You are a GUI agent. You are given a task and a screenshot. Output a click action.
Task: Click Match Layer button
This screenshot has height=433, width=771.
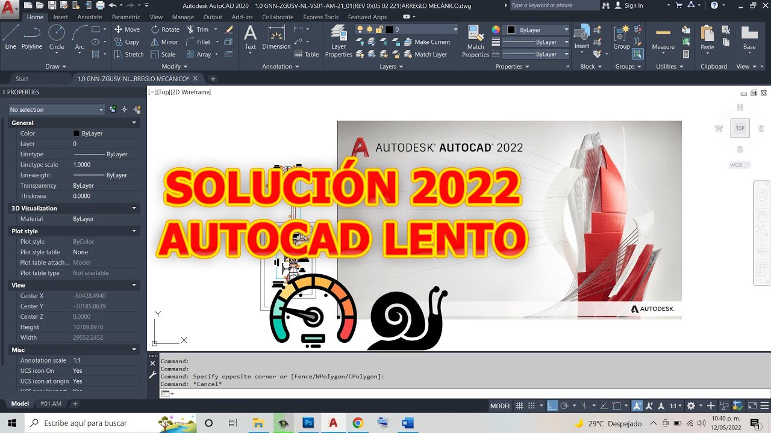coord(425,54)
